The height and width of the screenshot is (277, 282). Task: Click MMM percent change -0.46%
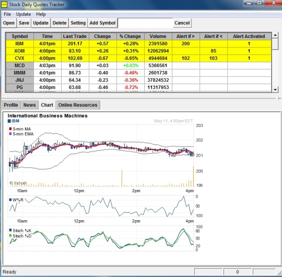(x=131, y=73)
